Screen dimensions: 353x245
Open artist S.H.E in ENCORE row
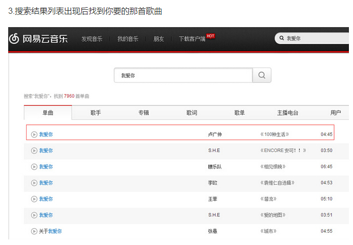tap(214, 150)
